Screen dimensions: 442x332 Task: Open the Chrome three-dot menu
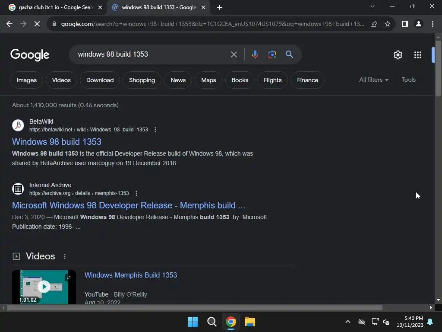click(433, 24)
